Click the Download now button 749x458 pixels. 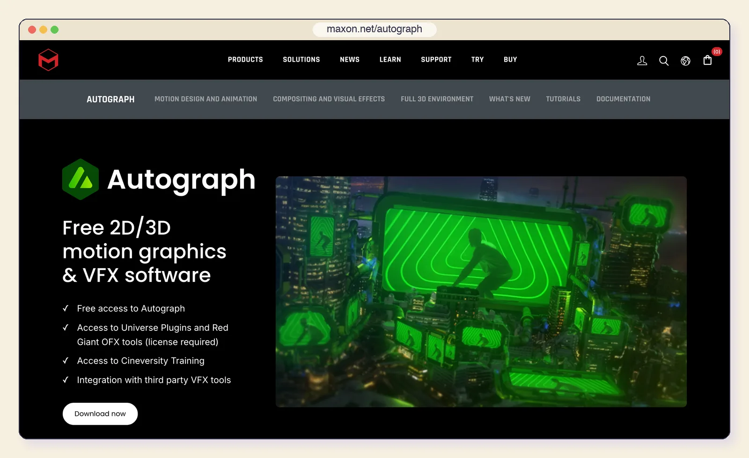click(100, 414)
